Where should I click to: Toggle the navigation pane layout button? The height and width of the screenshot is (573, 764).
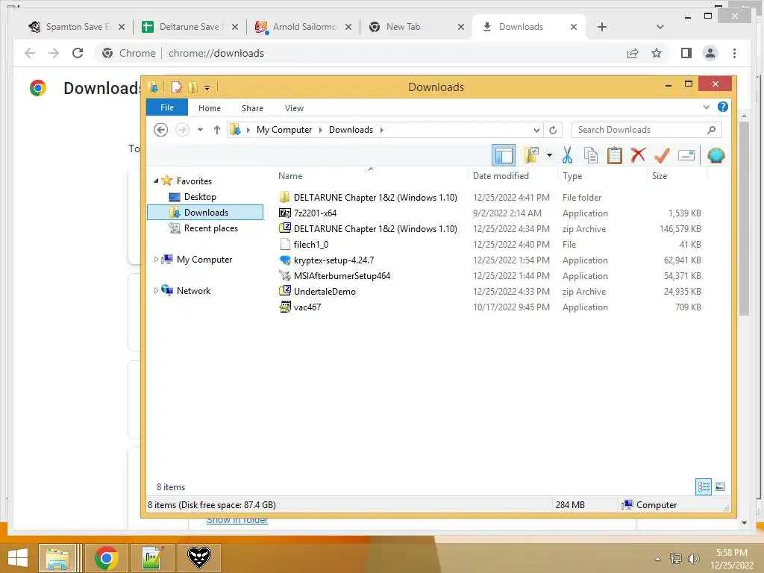[504, 155]
